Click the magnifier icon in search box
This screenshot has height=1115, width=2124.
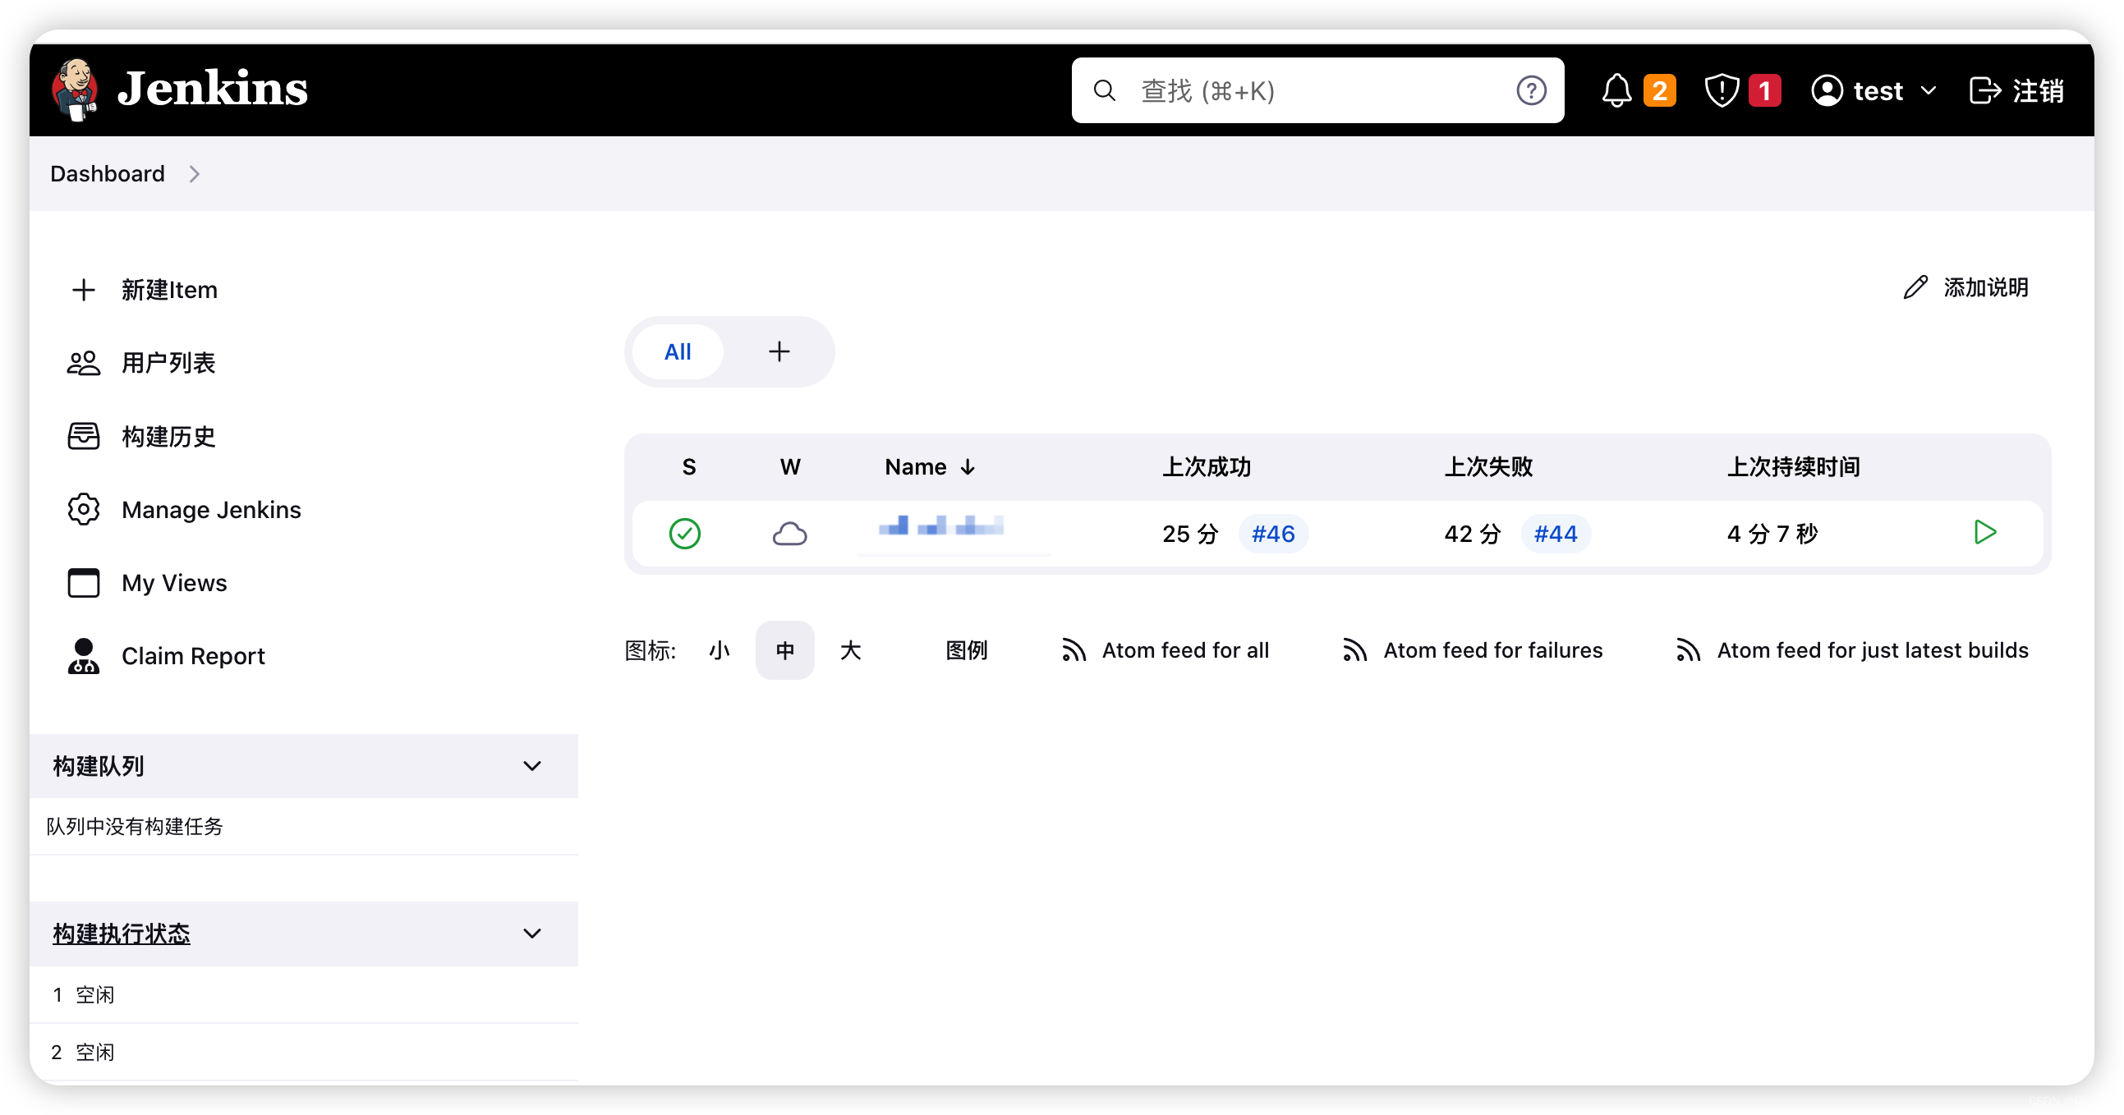point(1104,90)
